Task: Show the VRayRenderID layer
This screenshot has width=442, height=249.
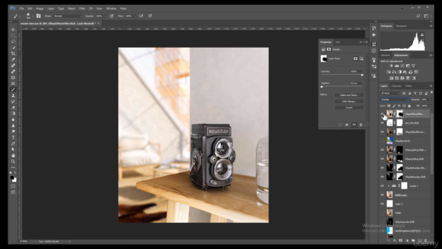Action: pos(382,141)
